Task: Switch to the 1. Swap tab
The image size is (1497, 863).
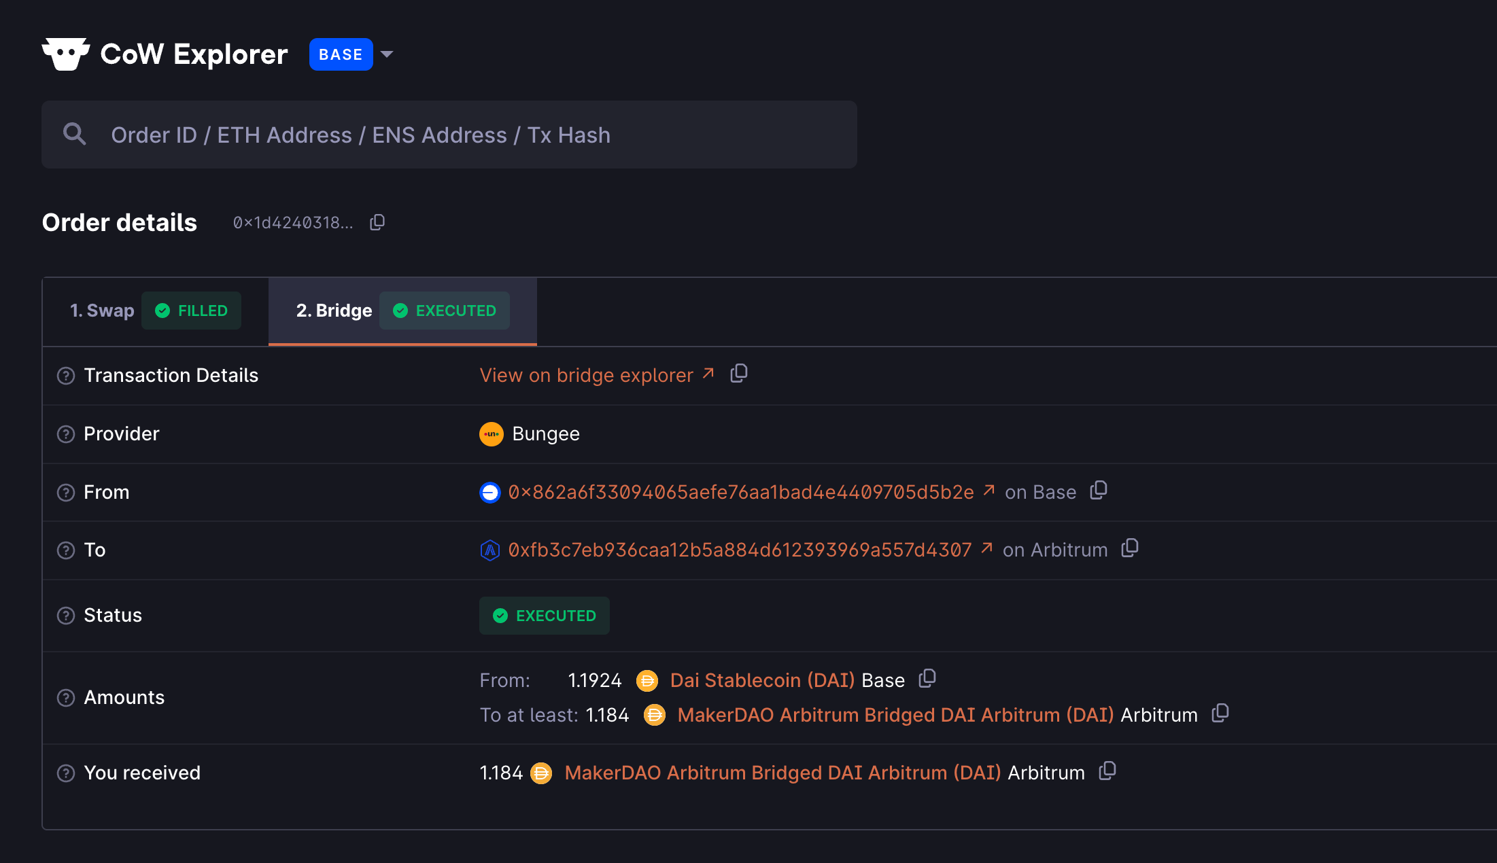Action: click(x=103, y=311)
